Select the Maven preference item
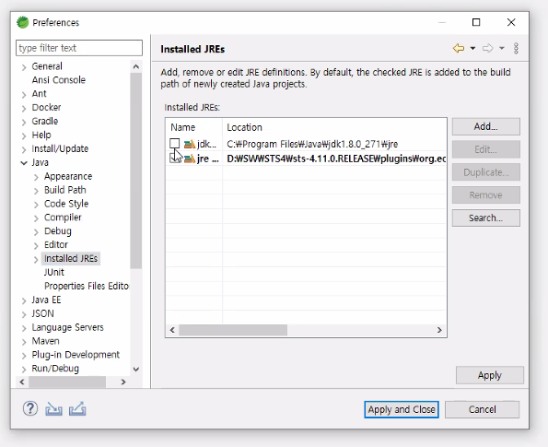Screen dimensions: 548x447 pos(45,341)
